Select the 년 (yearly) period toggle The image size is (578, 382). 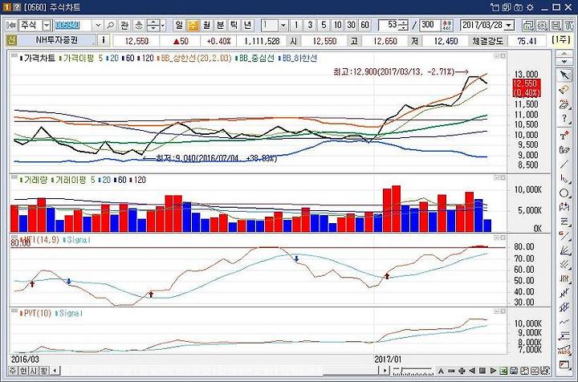click(248, 25)
